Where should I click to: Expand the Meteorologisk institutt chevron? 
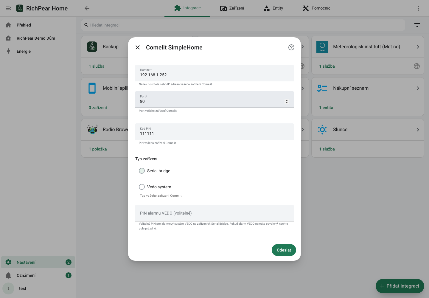click(x=418, y=47)
